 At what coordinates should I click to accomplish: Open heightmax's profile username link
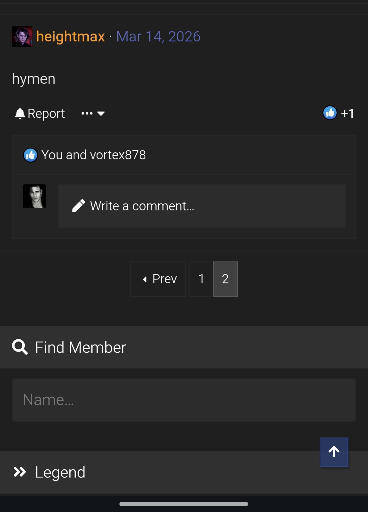tap(70, 37)
